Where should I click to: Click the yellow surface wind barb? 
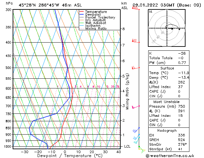(142, 150)
